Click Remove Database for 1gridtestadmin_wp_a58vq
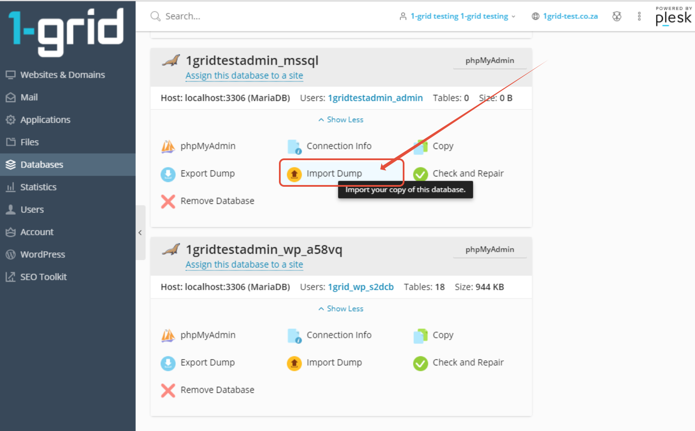The width and height of the screenshot is (695, 431). coord(208,390)
